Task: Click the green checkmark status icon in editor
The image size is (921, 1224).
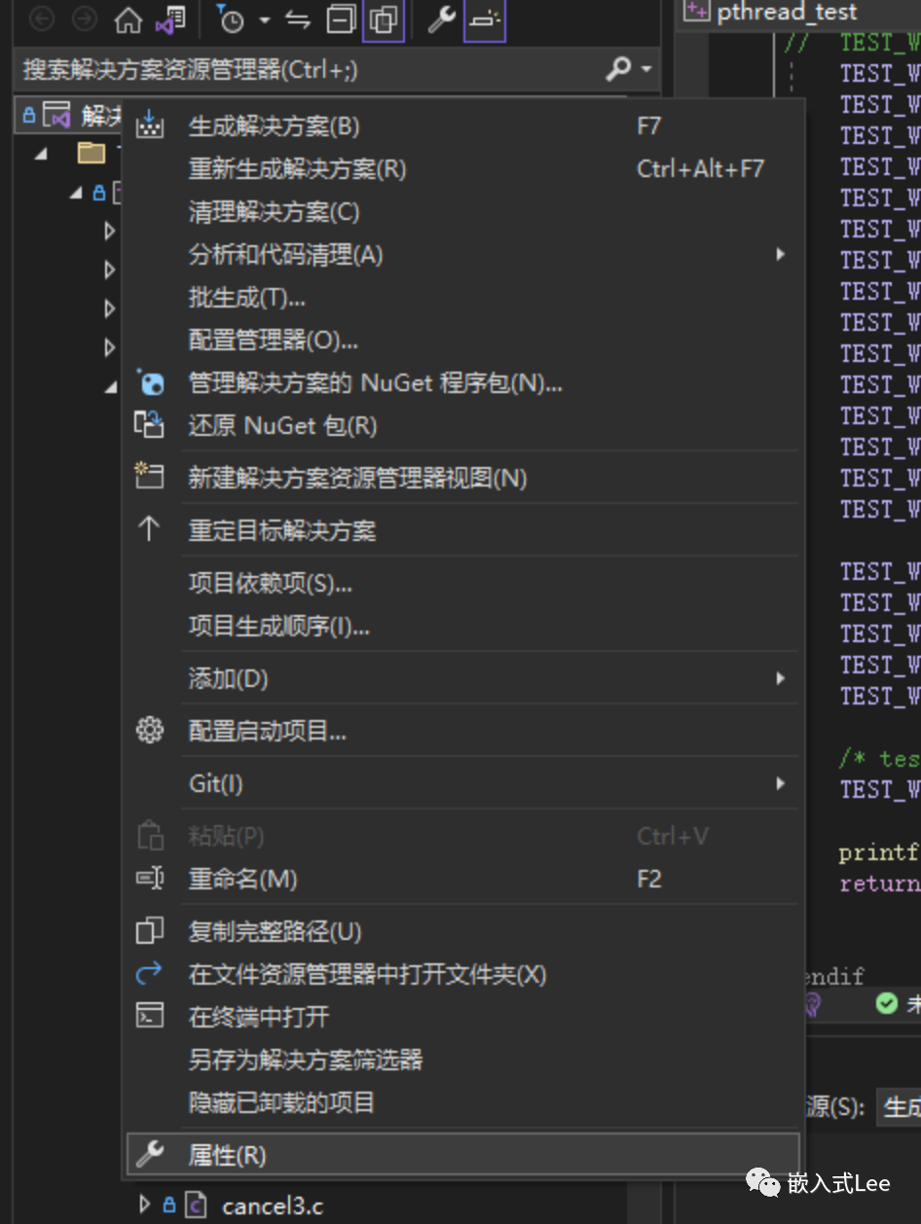Action: click(x=886, y=1004)
